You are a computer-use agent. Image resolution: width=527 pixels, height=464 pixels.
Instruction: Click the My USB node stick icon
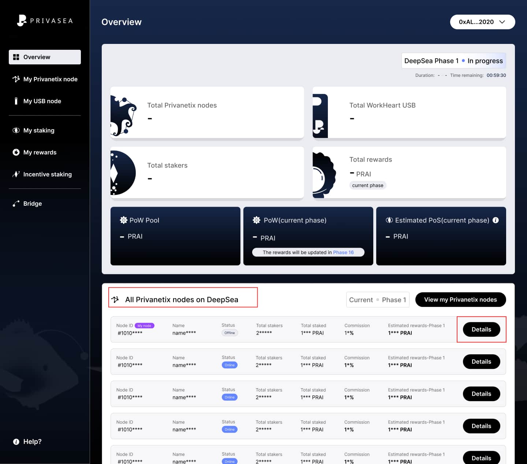tap(16, 101)
